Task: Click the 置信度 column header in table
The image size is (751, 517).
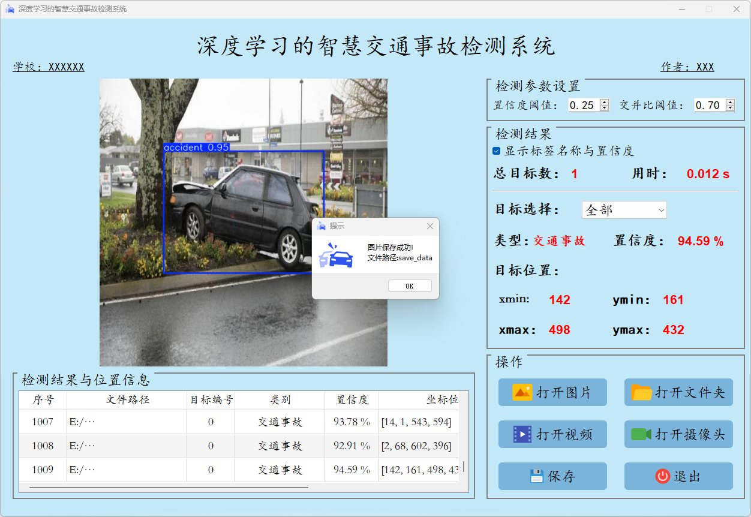Action: click(352, 400)
